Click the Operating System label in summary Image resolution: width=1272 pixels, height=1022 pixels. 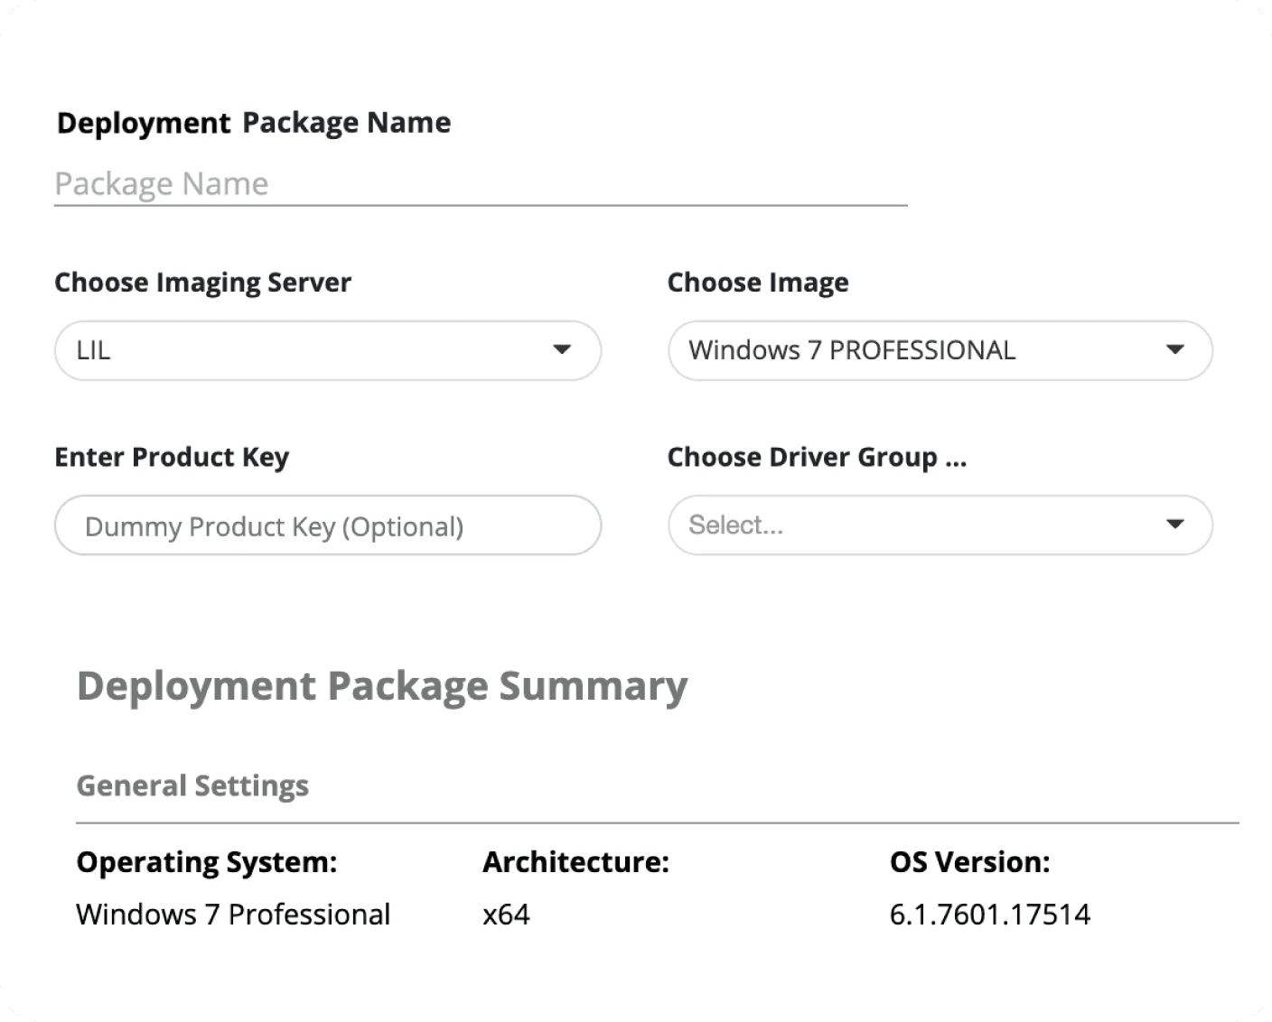click(206, 862)
